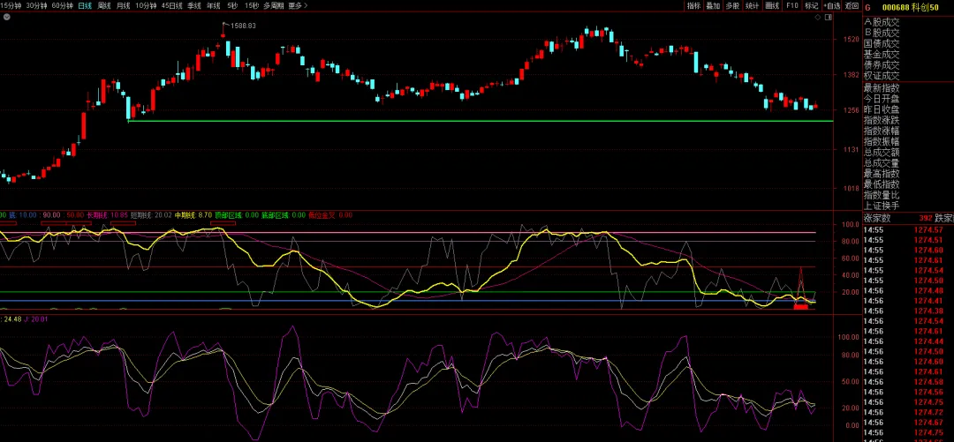The image size is (954, 442).
Task: Click the 中期线 8.70 indicator label
Action: (x=193, y=215)
